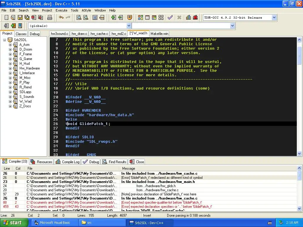The image size is (303, 227).
Task: Click the Redo arrow icon
Action: pos(68,17)
